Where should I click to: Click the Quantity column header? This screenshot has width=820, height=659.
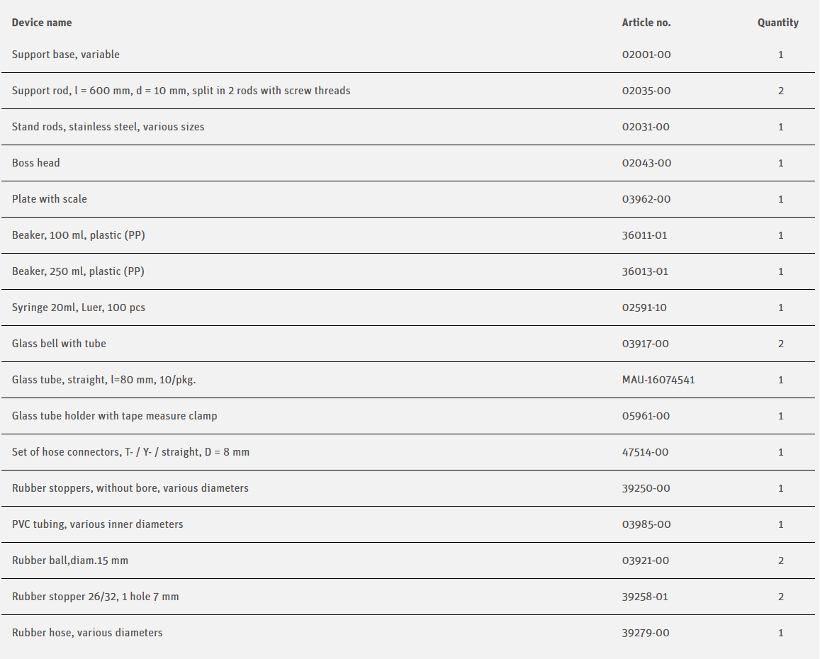(777, 23)
